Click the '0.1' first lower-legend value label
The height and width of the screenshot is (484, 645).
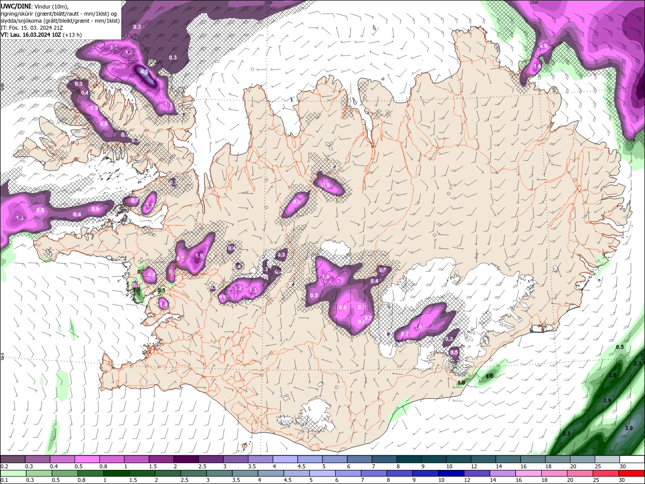pyautogui.click(x=4, y=480)
